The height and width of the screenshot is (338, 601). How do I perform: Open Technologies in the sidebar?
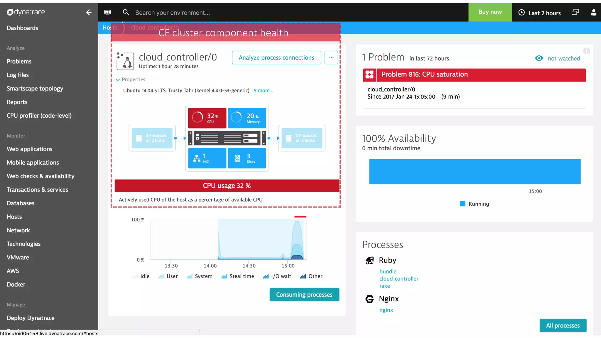(24, 244)
